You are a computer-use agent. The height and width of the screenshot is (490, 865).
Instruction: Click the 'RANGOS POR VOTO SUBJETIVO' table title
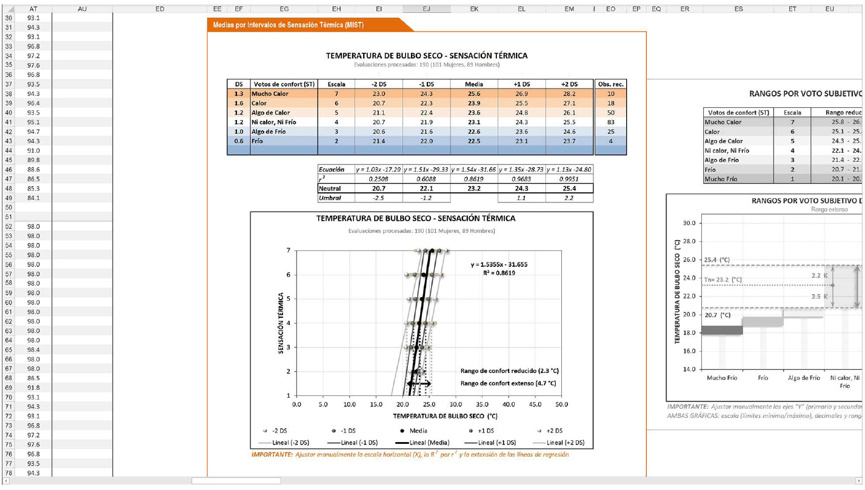click(805, 94)
